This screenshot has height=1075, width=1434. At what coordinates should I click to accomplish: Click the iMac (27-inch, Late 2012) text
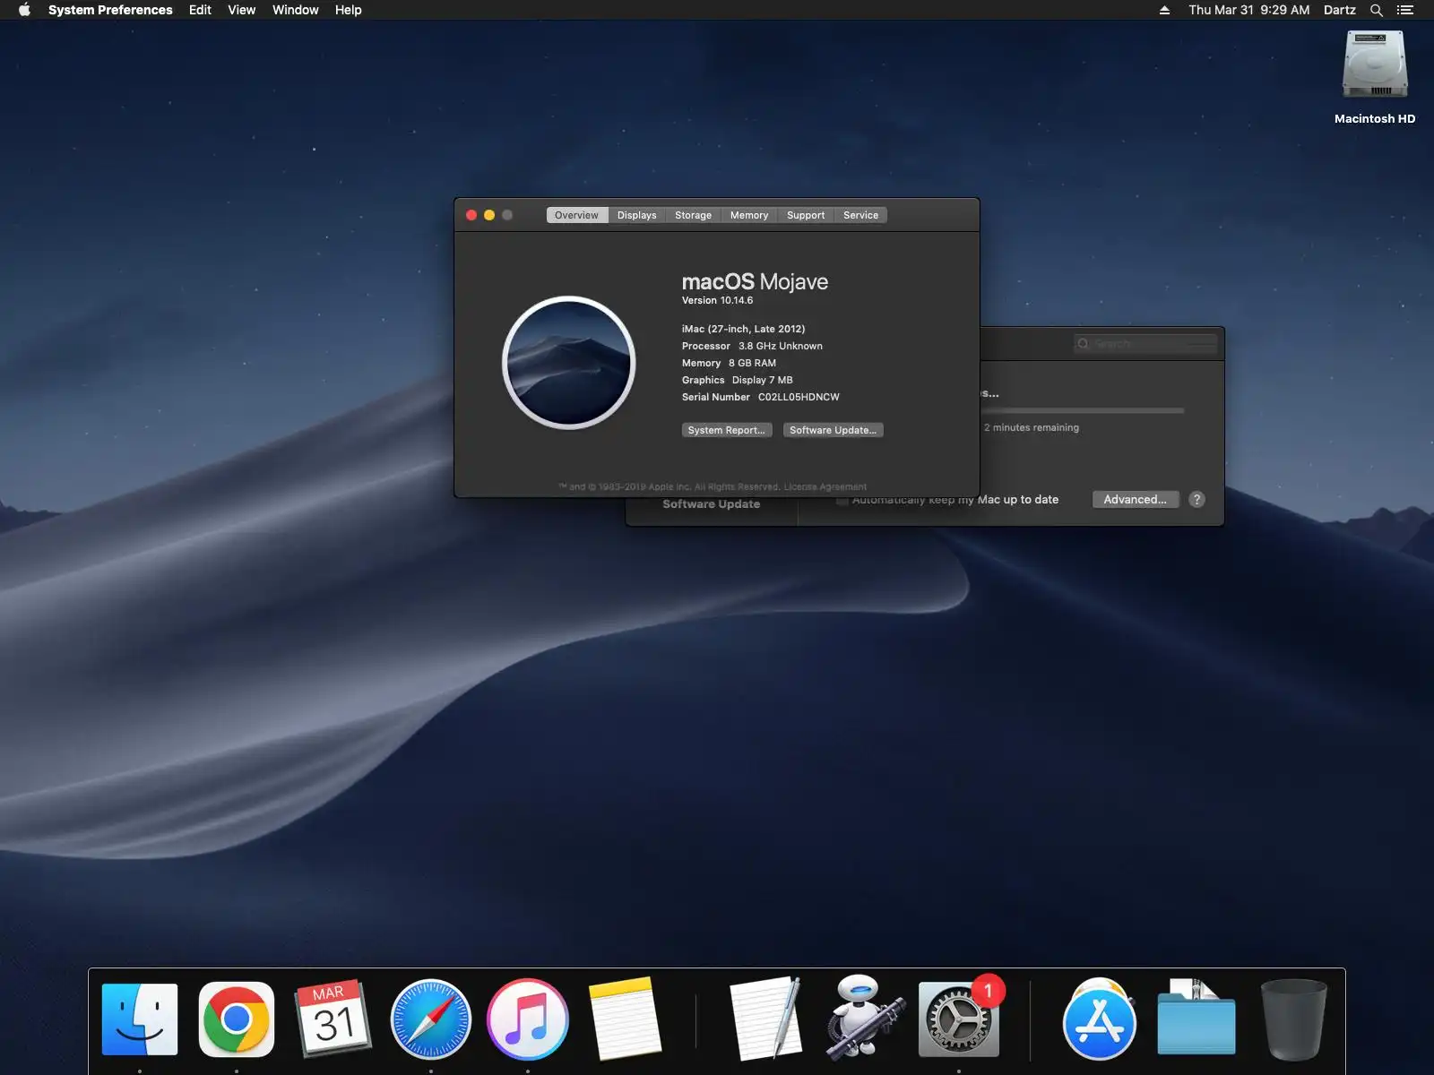(744, 329)
